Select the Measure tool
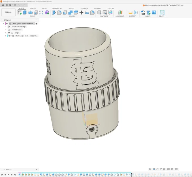The image size is (192, 177). (131, 12)
